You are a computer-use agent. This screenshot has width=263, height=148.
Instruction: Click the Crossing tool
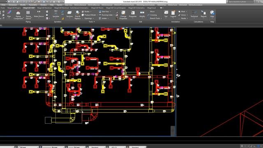[x=152, y=15]
